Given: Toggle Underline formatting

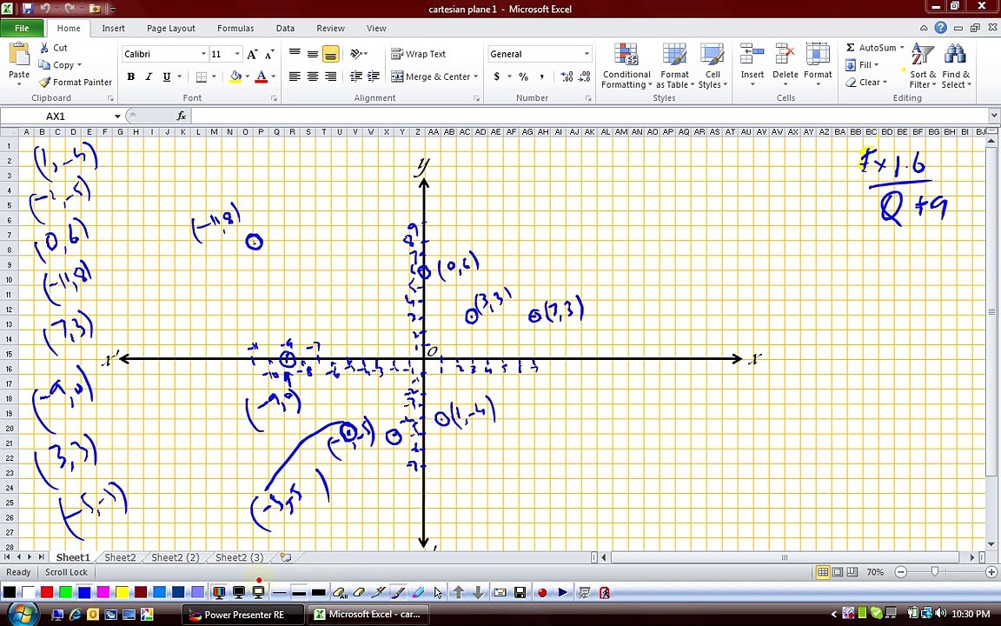Looking at the screenshot, I should tap(167, 77).
